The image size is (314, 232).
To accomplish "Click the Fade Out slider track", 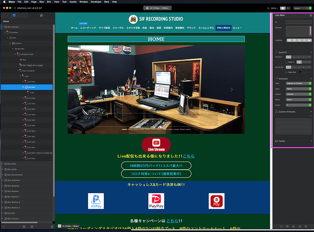I will click(x=305, y=72).
